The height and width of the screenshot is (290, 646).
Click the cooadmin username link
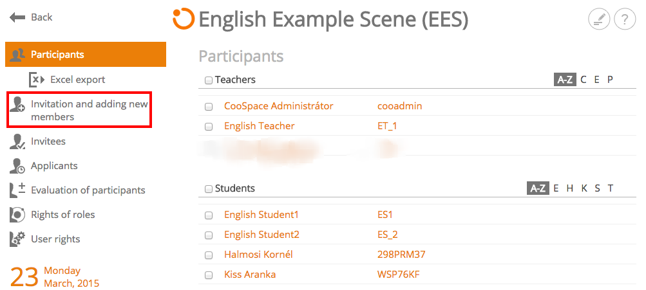(x=399, y=106)
